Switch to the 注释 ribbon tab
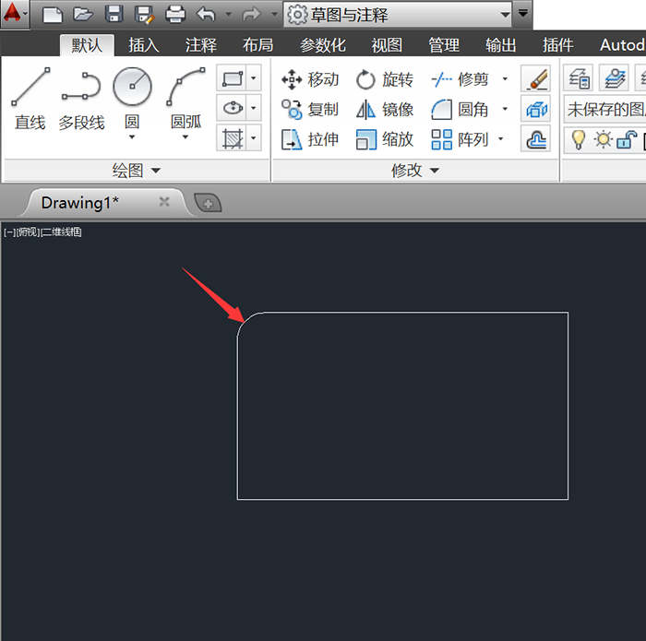The width and height of the screenshot is (646, 641). [200, 45]
